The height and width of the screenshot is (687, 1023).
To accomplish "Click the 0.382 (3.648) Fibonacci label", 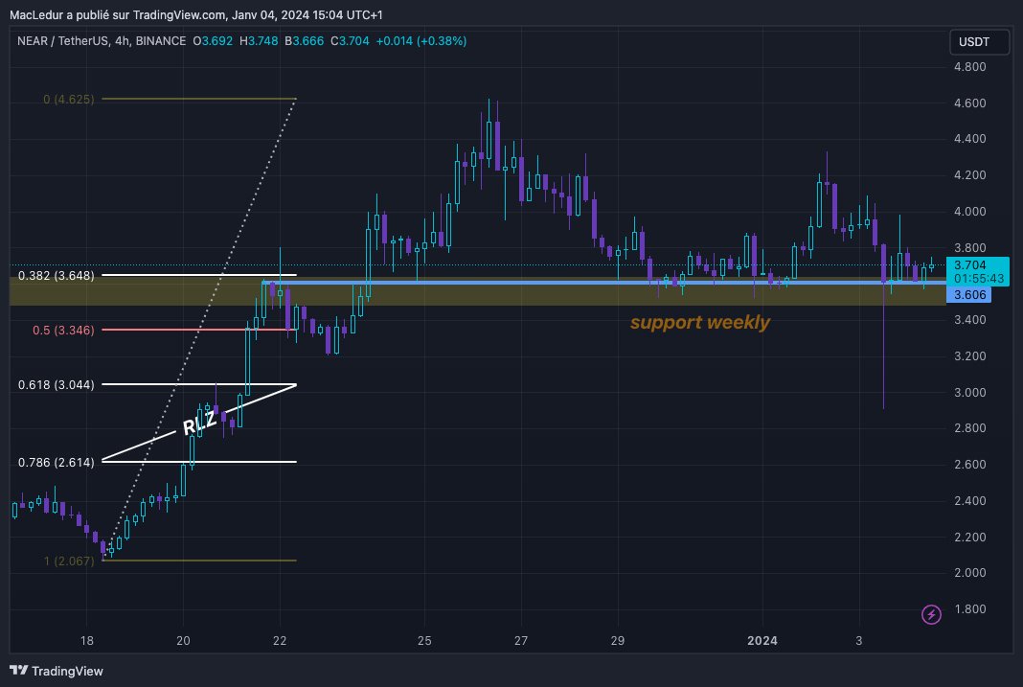I will click(x=57, y=275).
